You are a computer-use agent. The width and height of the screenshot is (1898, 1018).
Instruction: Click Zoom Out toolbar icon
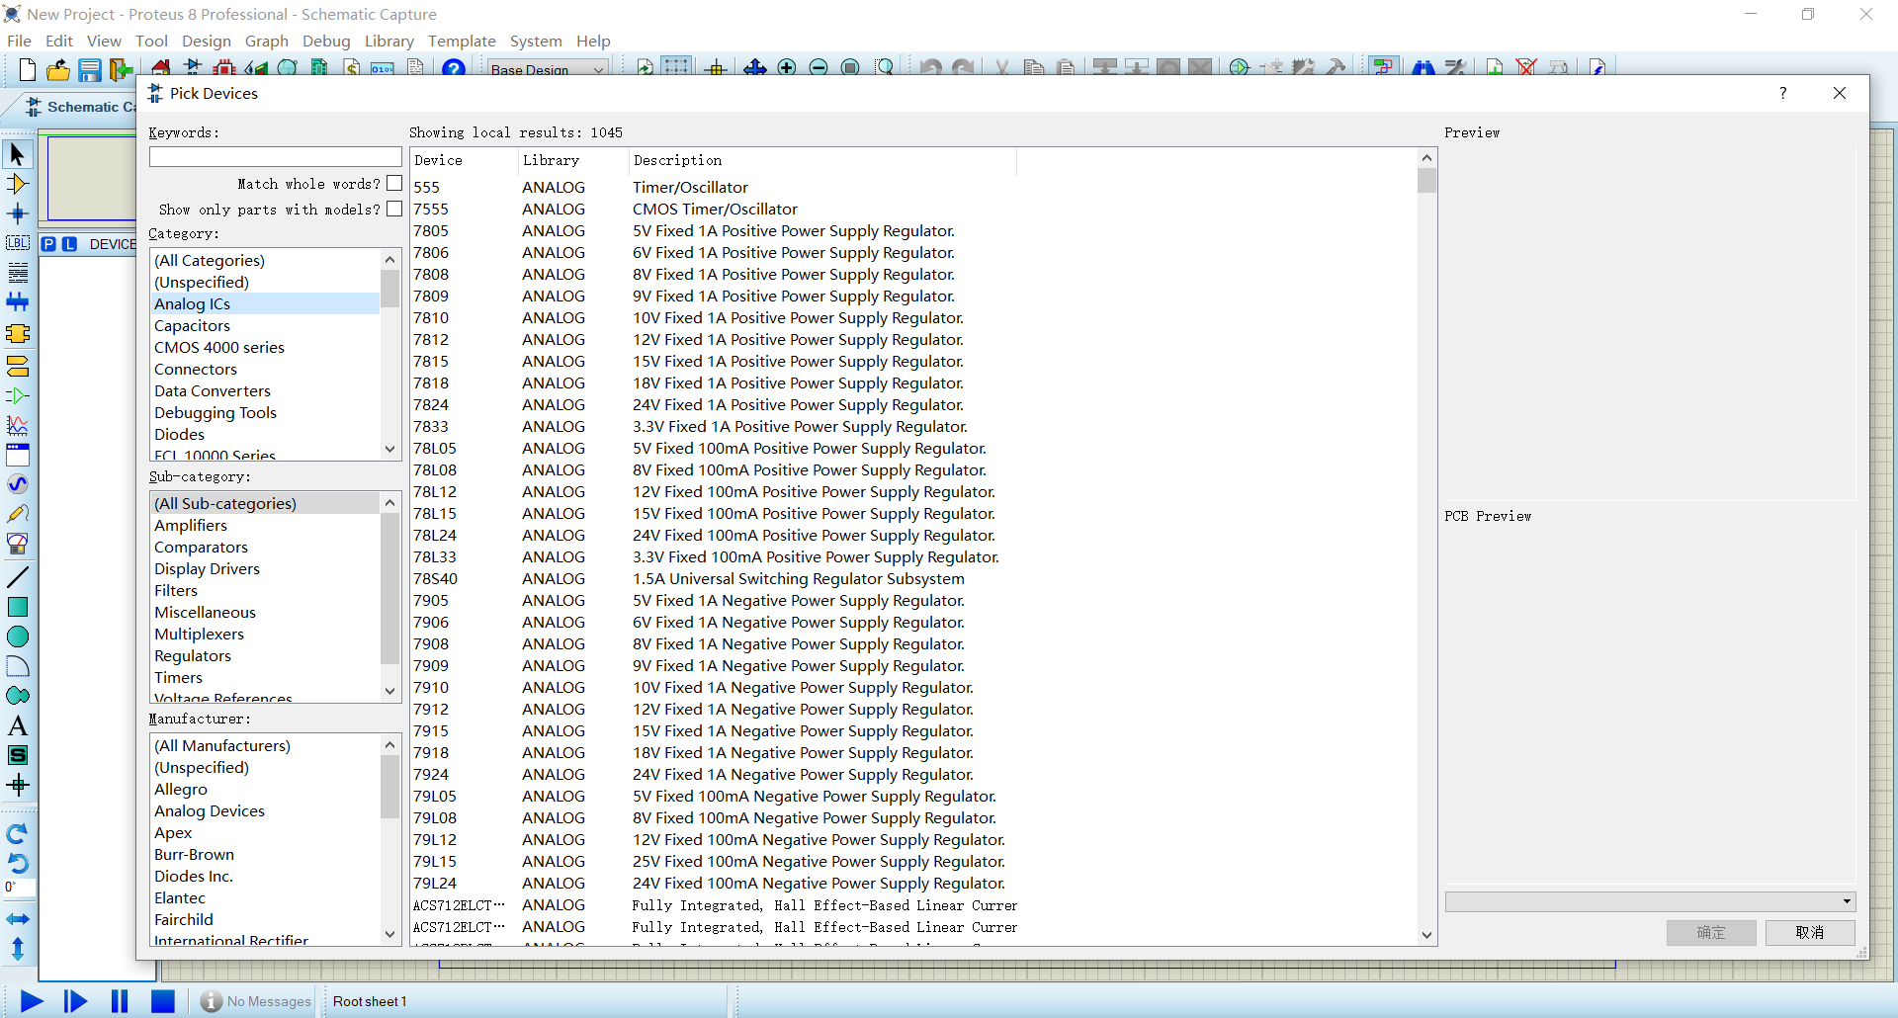[x=819, y=68]
